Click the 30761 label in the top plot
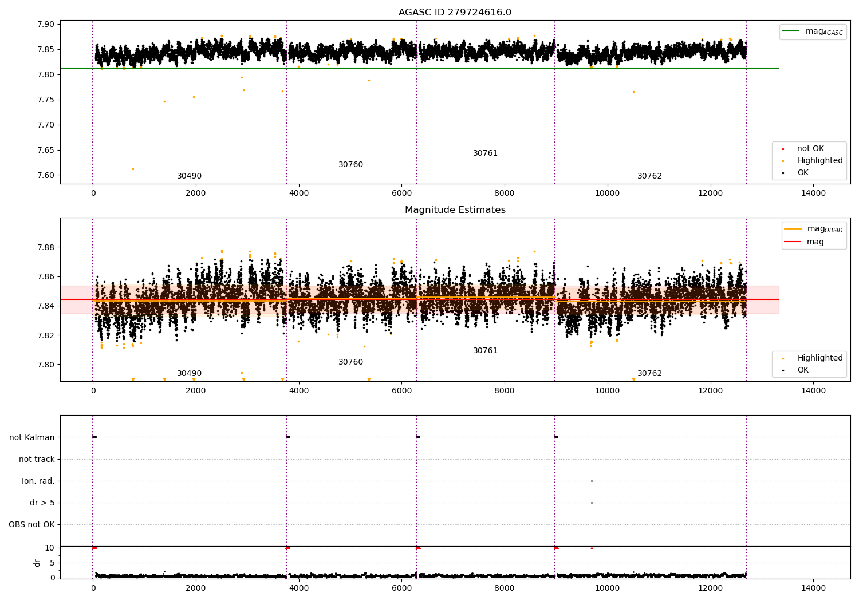This screenshot has width=859, height=601. coord(485,153)
